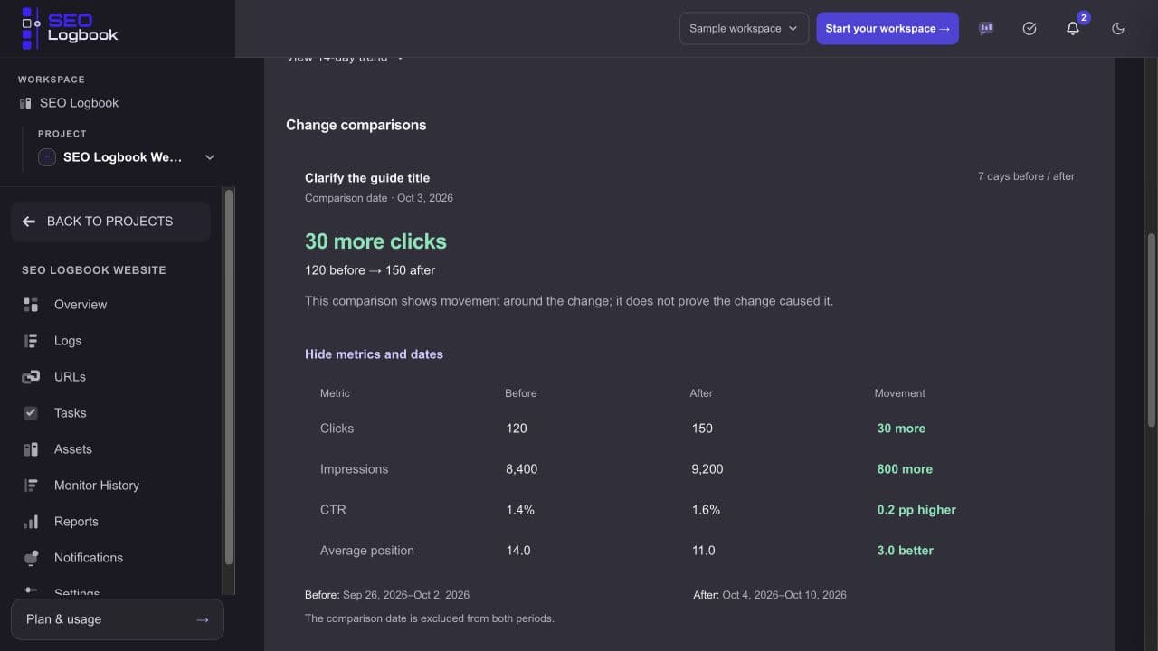Open the notifications bell with badge 2

[1073, 28]
